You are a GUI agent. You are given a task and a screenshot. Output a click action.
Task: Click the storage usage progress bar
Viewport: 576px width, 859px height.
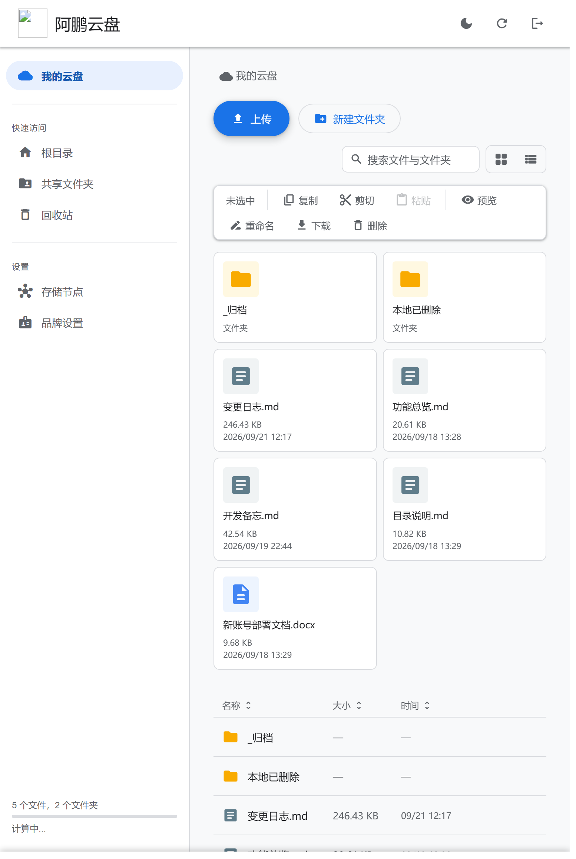95,816
